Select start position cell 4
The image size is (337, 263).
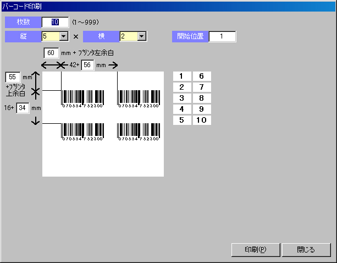[x=182, y=109]
